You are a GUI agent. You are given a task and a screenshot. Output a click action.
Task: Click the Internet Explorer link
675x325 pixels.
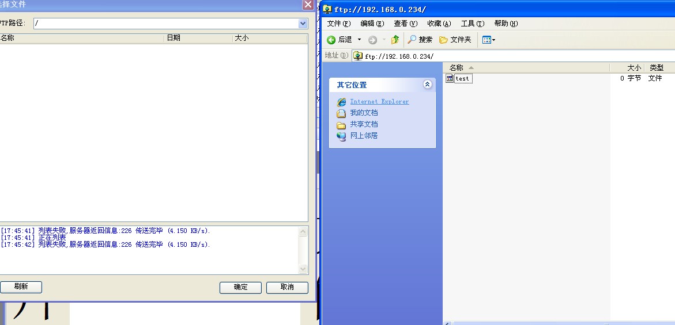tap(379, 102)
